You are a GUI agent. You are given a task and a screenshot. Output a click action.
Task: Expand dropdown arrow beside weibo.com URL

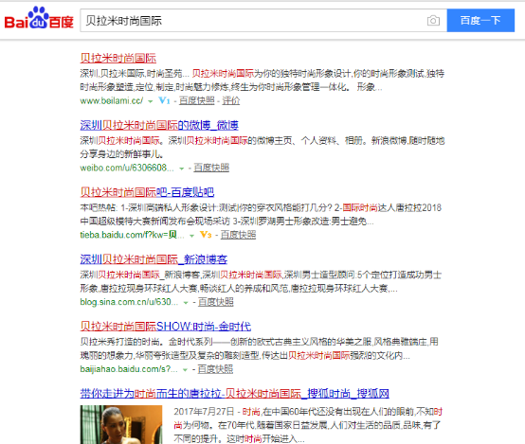(181, 169)
